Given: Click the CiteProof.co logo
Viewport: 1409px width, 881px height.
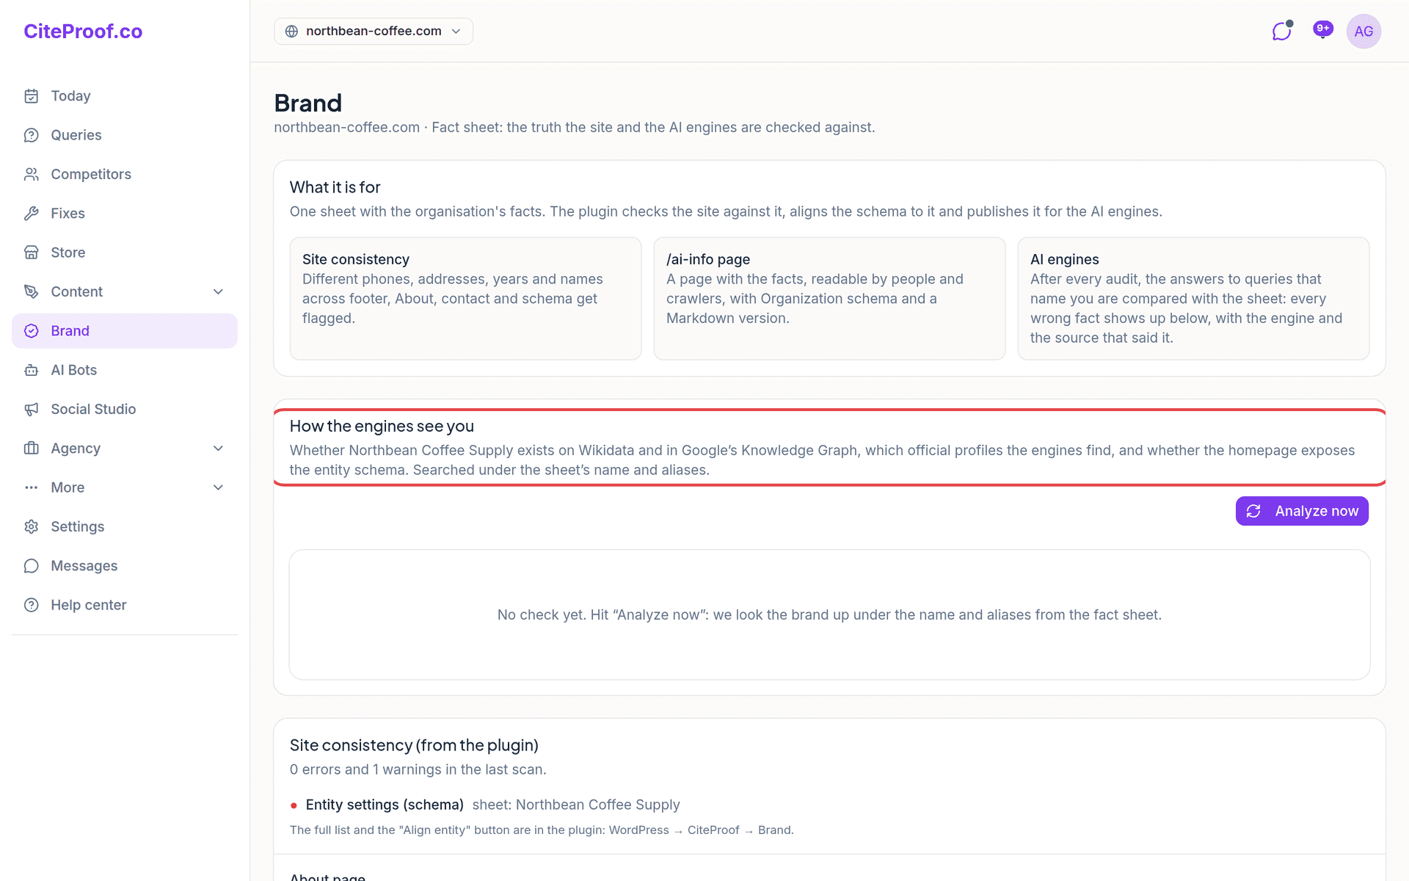Looking at the screenshot, I should (83, 31).
